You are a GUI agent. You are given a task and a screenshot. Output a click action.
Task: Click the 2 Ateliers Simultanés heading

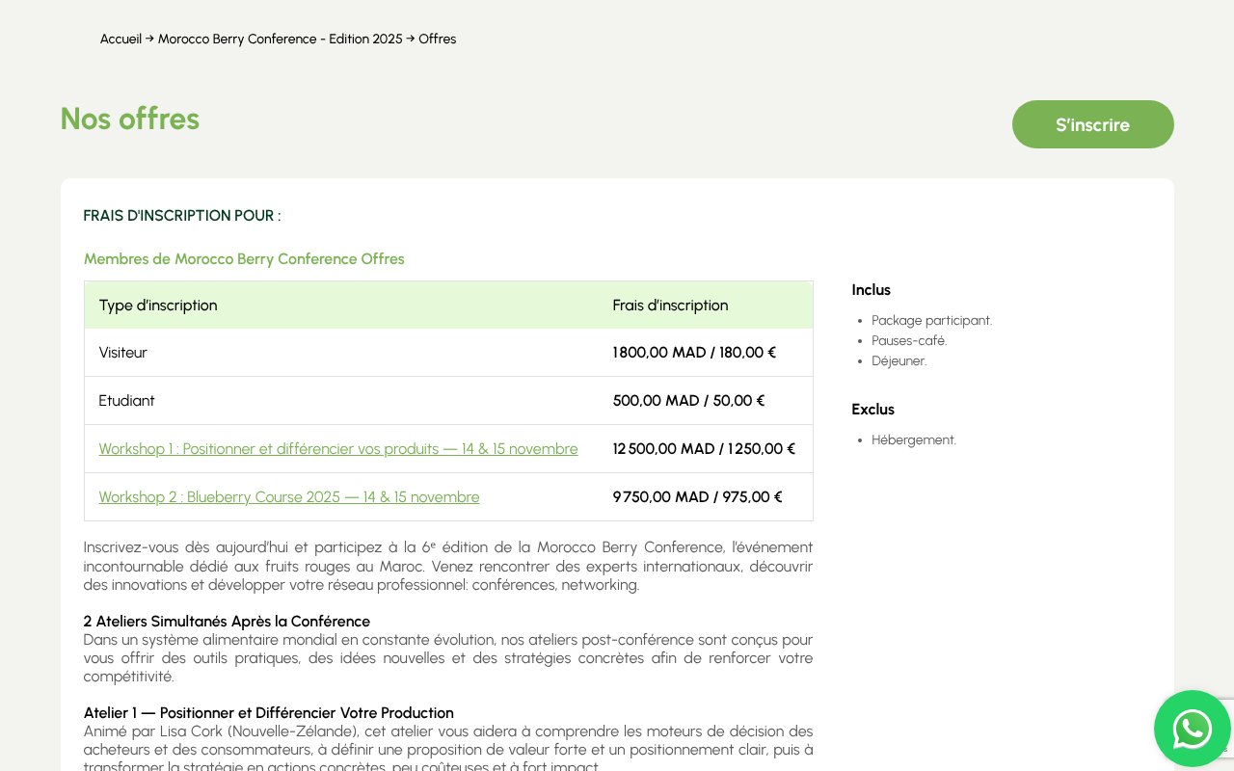(227, 621)
